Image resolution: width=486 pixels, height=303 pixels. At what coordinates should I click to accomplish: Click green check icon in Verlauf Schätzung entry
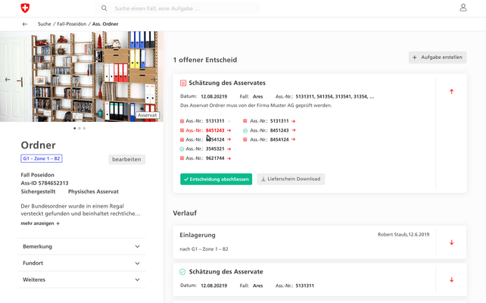[x=182, y=272]
